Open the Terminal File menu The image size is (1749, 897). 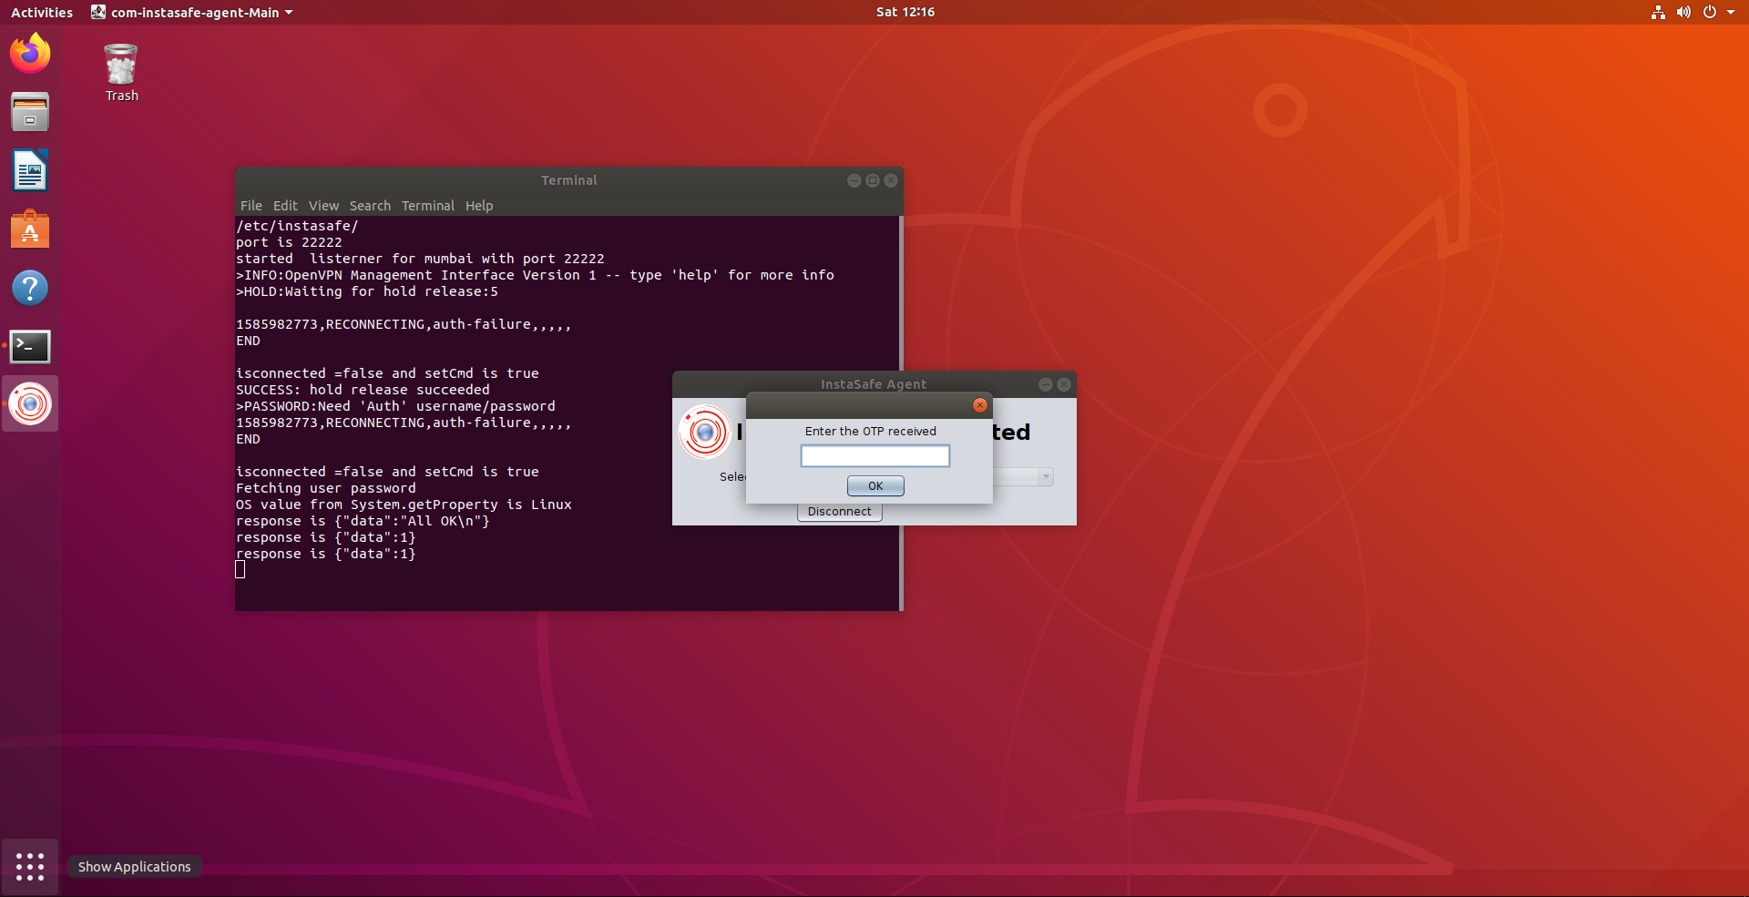(251, 206)
